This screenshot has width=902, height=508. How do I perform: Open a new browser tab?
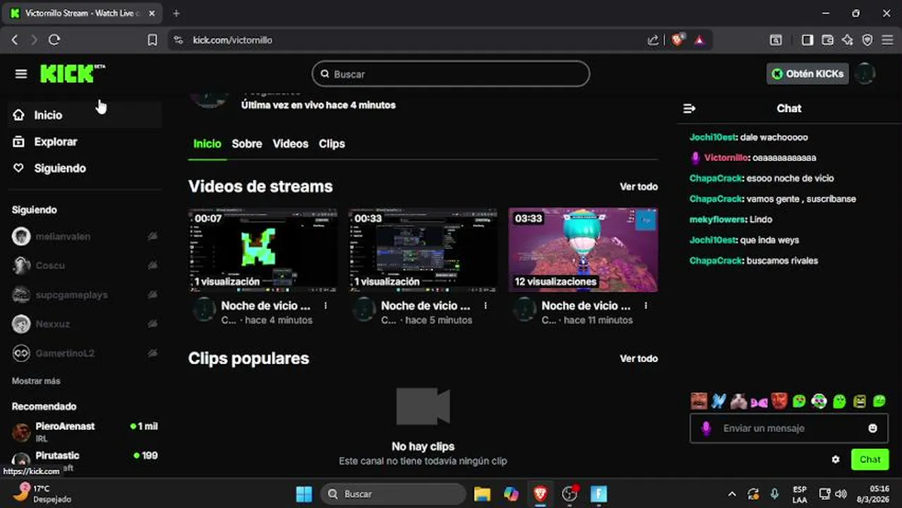tap(176, 13)
